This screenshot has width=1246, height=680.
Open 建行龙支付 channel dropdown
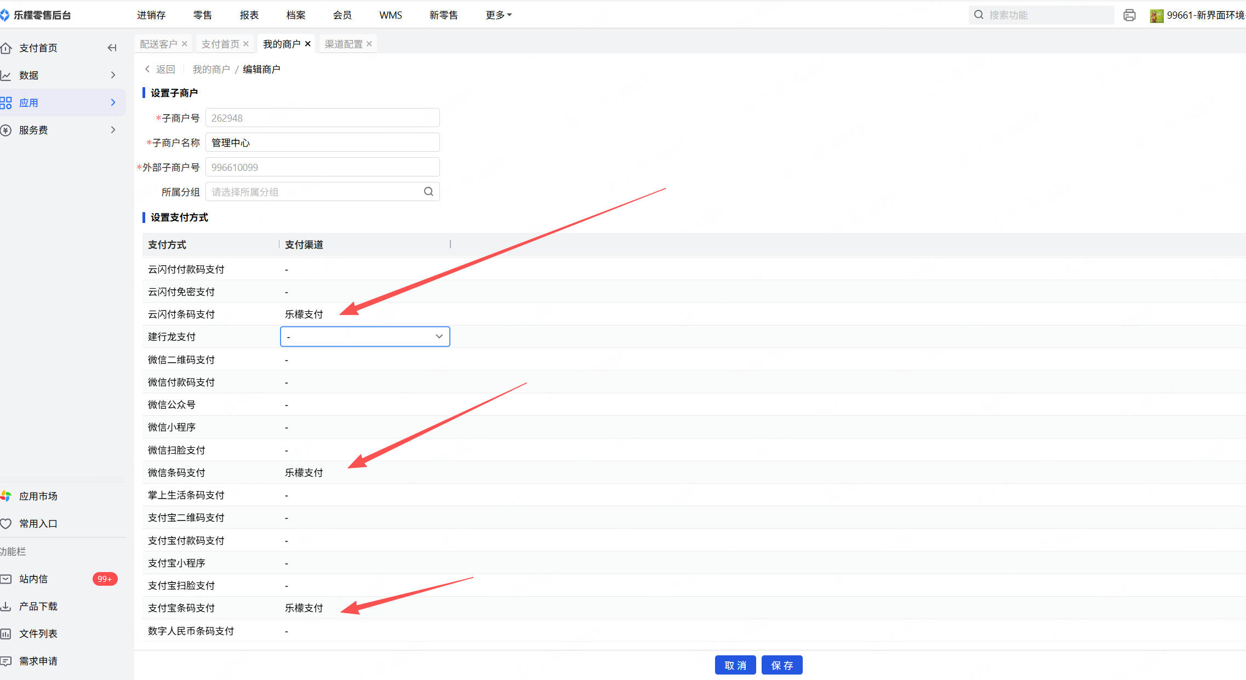point(365,337)
